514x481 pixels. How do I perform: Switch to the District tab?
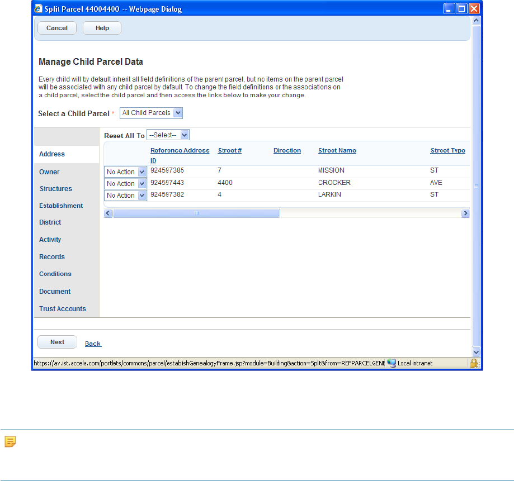(x=50, y=222)
